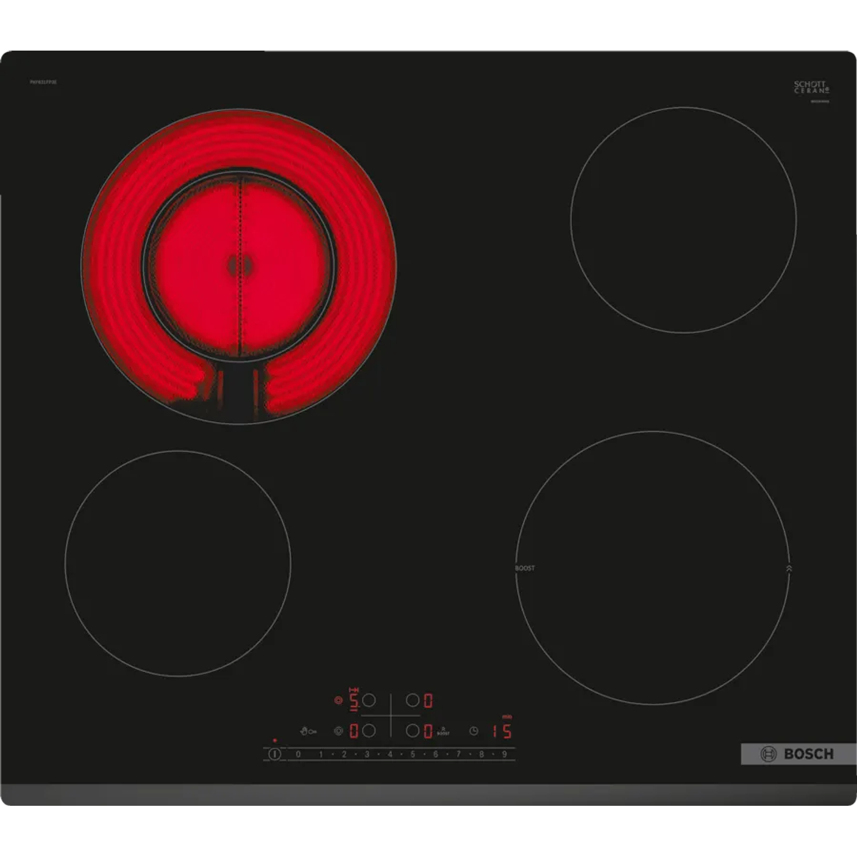Select the rear-left zone circle next to 5
This screenshot has height=857, width=857.
(369, 700)
